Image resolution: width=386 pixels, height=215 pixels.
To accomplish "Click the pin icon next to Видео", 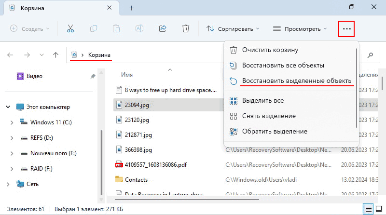I will click(x=93, y=76).
